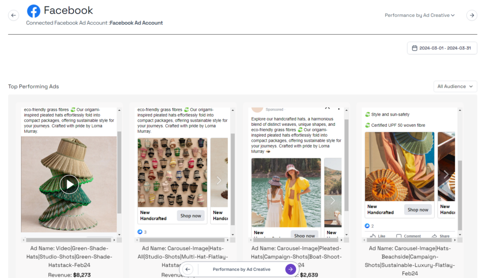Click Shop now in the Multi-Hat-Flatlay ad

click(x=191, y=216)
